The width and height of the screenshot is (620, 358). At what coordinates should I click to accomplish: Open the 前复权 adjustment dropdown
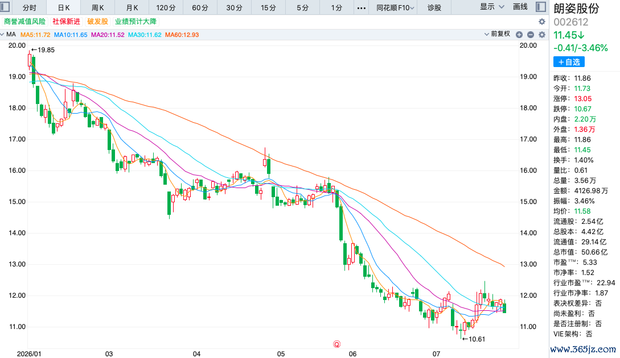[498, 34]
